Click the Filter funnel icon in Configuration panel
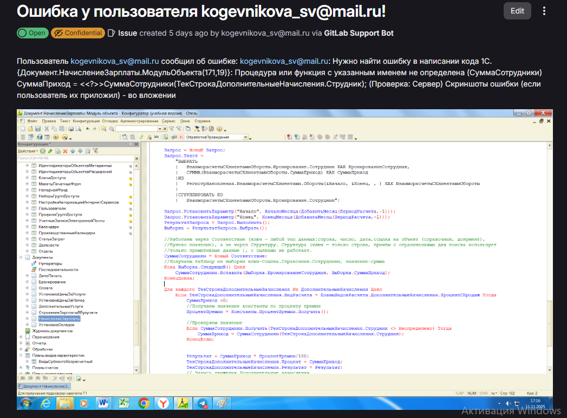Image resolution: width=567 pixels, height=418 pixels. coord(95,151)
